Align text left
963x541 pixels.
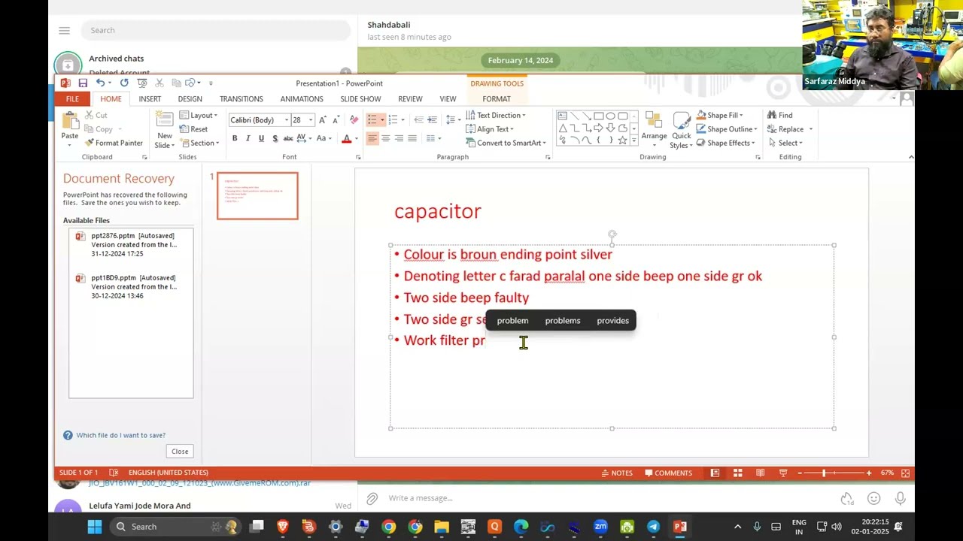click(x=372, y=138)
